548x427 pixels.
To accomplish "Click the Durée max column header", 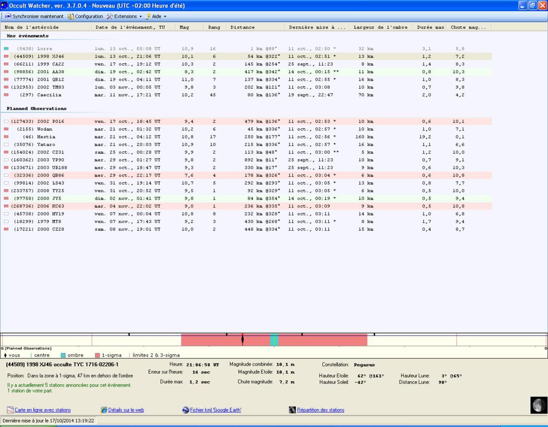I will [430, 27].
